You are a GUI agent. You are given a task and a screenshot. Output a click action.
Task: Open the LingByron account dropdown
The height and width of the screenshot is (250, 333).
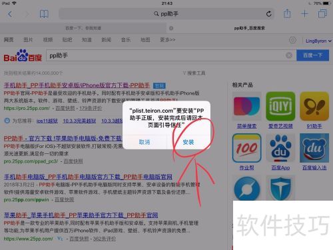(x=318, y=41)
